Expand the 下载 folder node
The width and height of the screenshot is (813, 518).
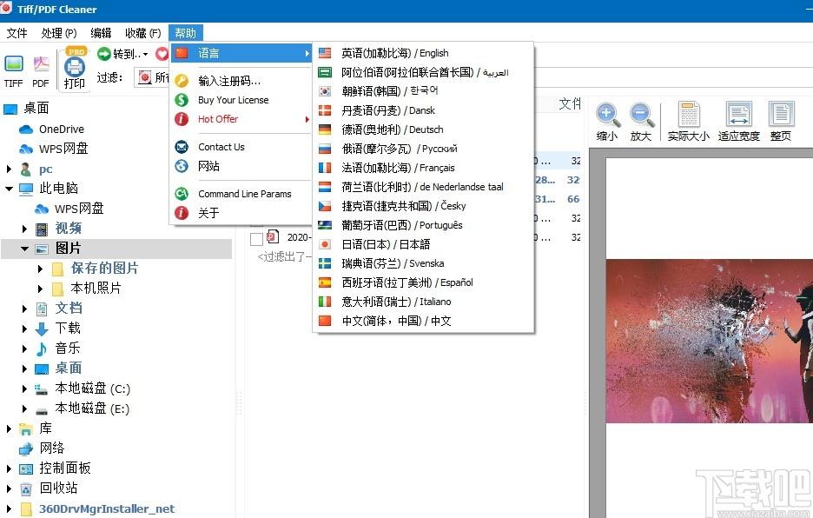(x=24, y=329)
